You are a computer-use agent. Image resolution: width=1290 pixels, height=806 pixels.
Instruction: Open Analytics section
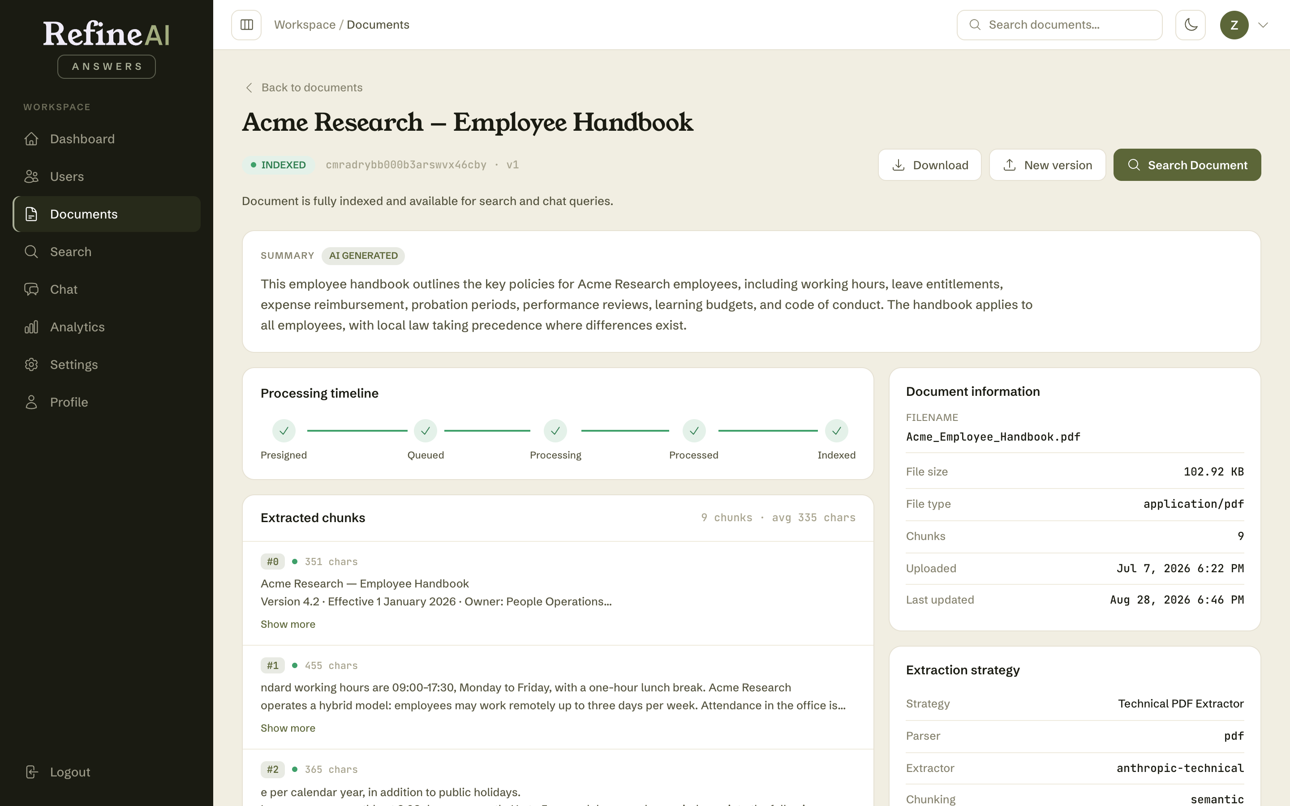tap(107, 327)
